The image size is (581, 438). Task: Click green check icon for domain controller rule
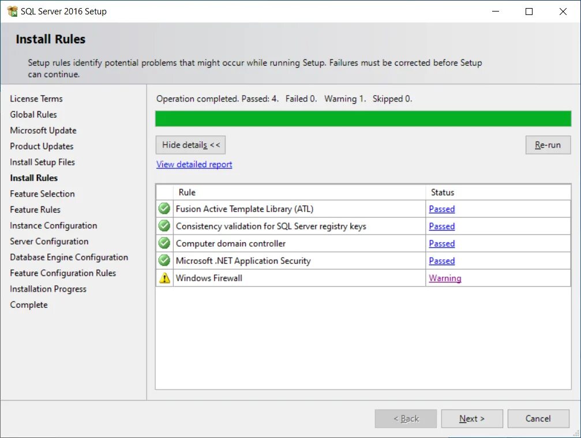[x=164, y=243]
